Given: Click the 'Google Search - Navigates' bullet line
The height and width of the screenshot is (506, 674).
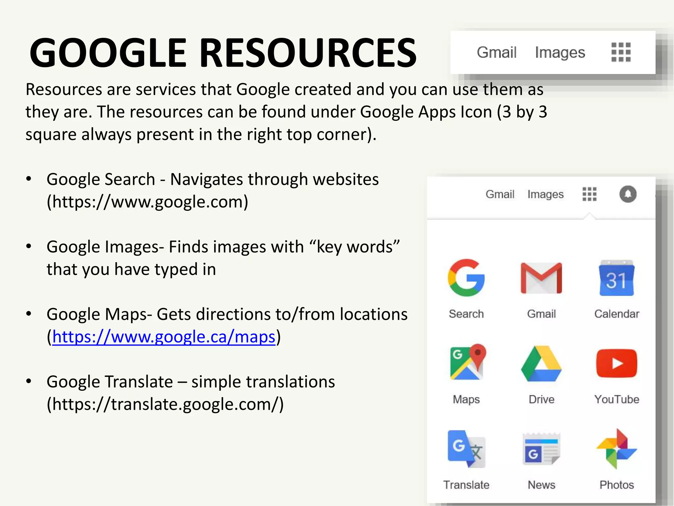Looking at the screenshot, I should point(213,180).
